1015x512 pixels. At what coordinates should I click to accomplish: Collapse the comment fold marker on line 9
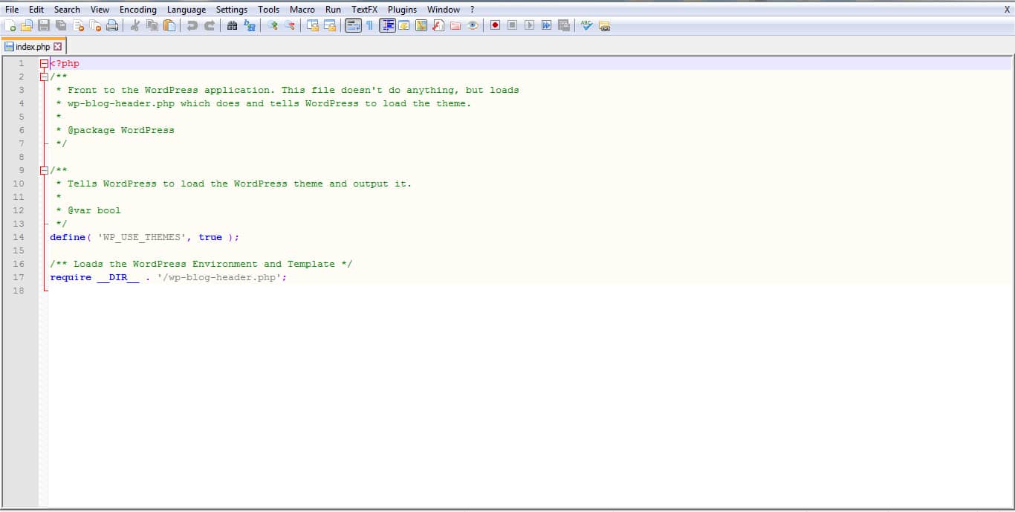pos(44,170)
